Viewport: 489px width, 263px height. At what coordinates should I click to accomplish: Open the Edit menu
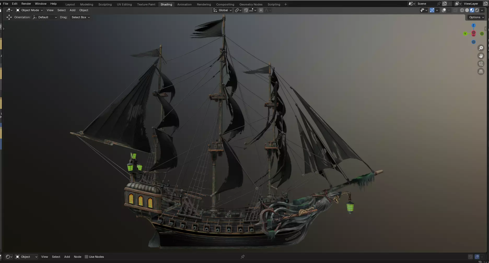point(15,4)
